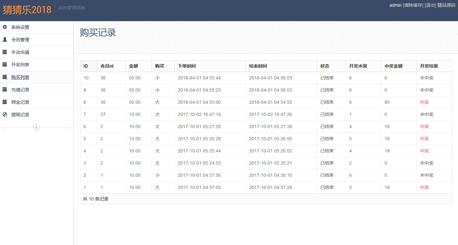Click the 猜猜乐2018 logo title

click(27, 10)
